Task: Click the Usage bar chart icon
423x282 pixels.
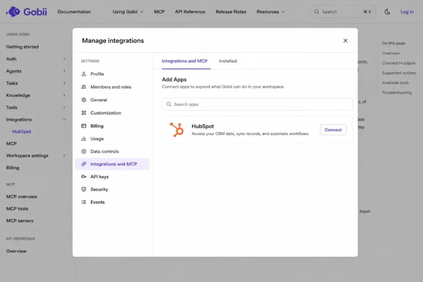Action: [x=83, y=139]
